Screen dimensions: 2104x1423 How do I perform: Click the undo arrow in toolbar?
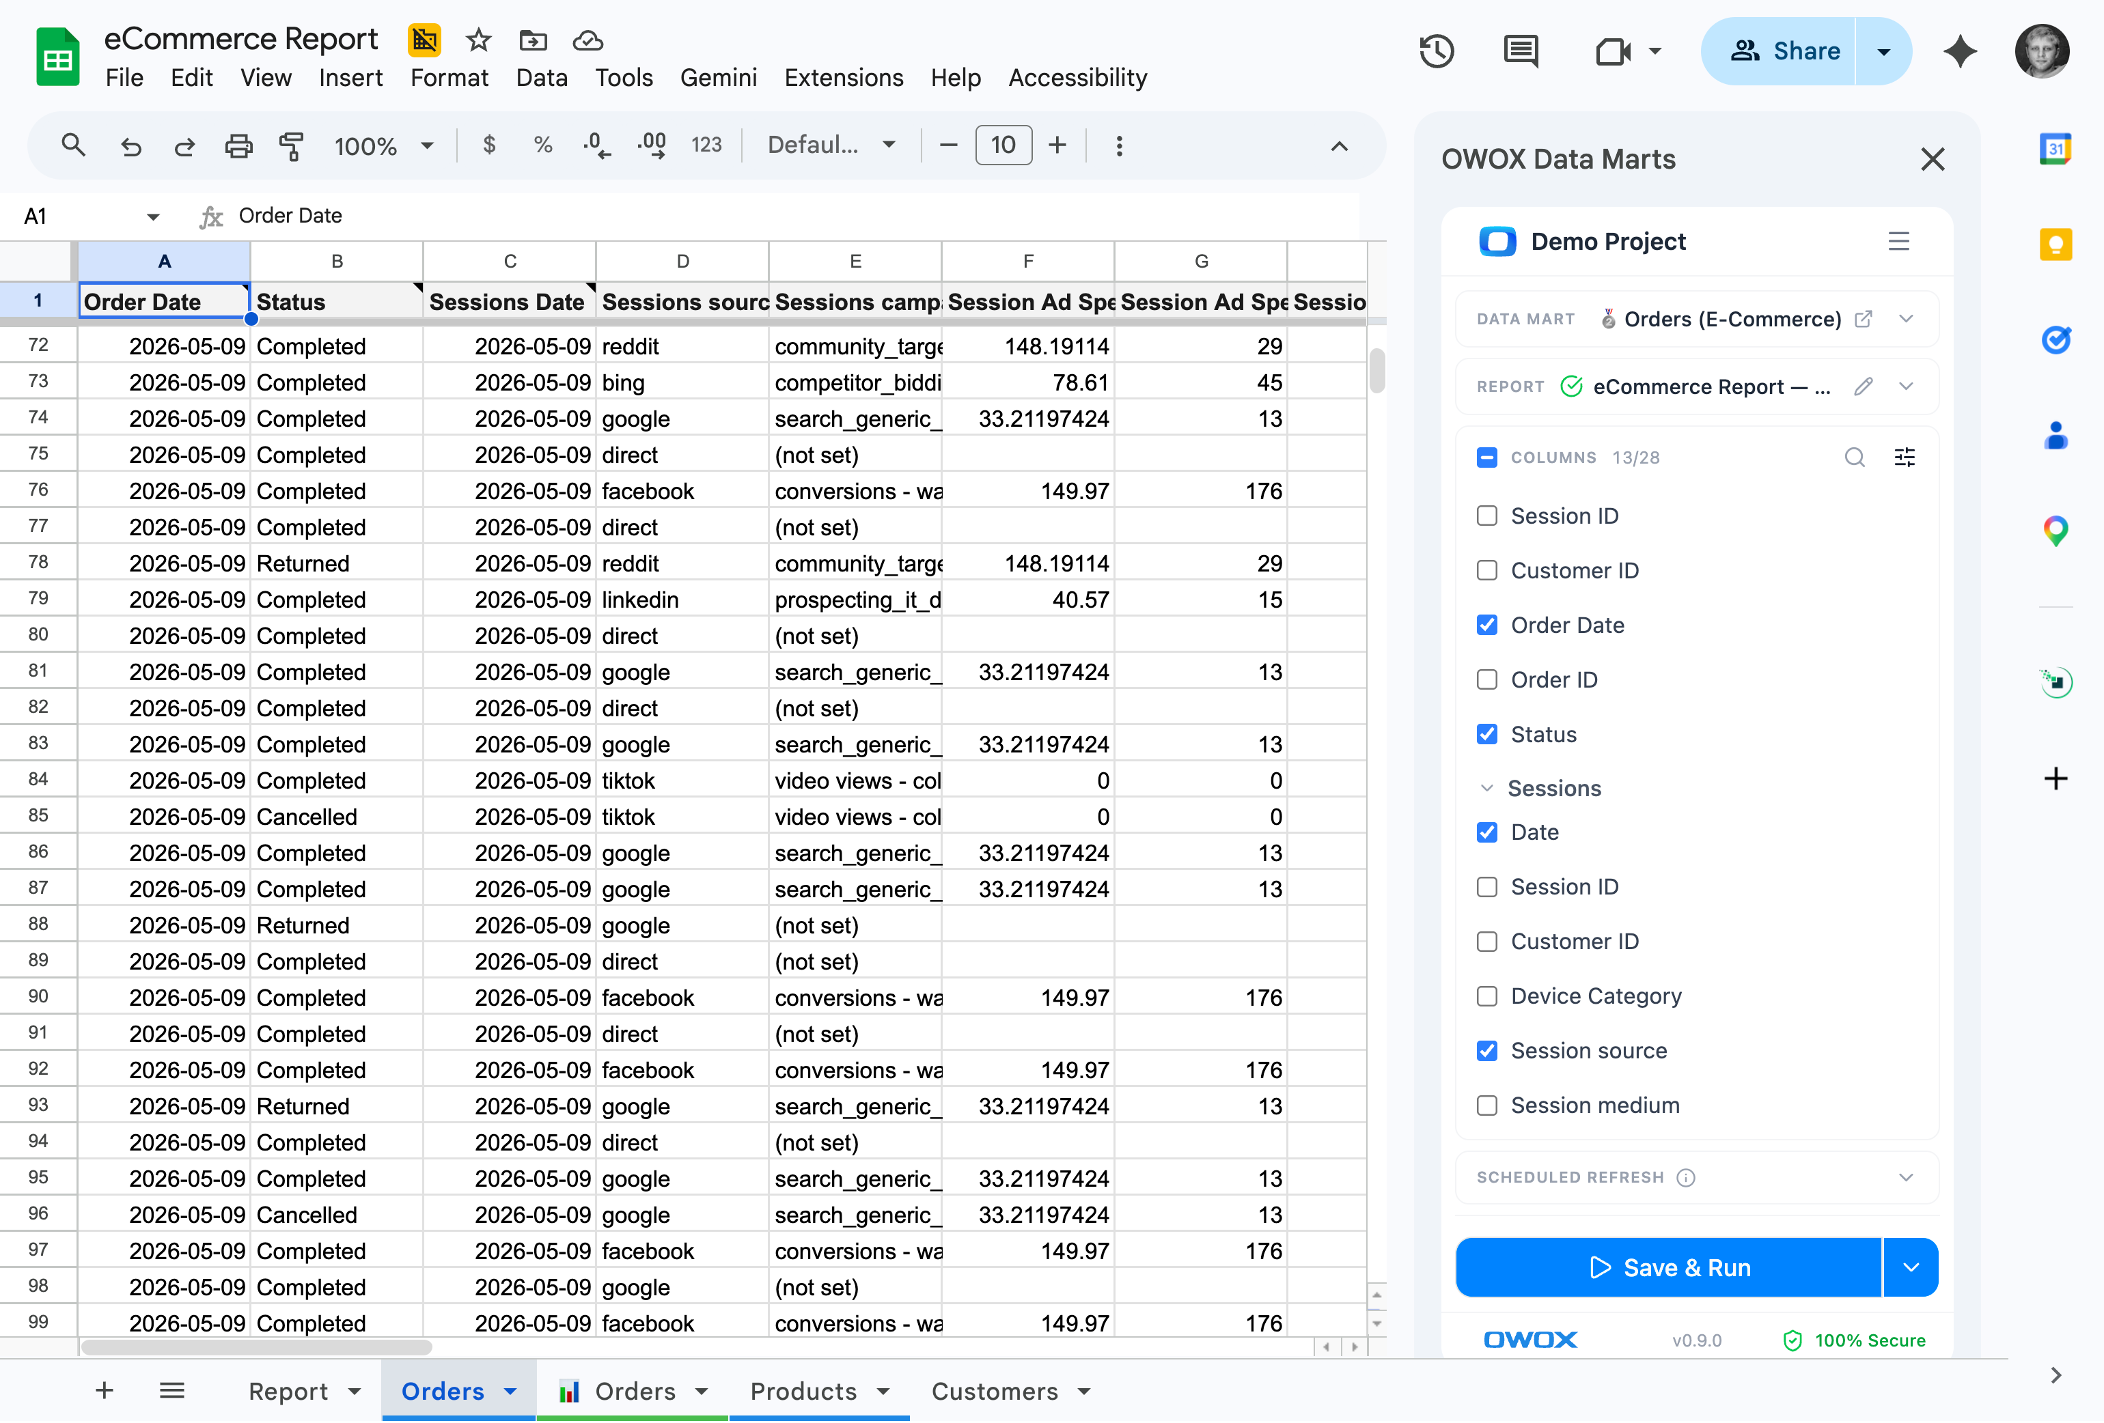[x=131, y=145]
